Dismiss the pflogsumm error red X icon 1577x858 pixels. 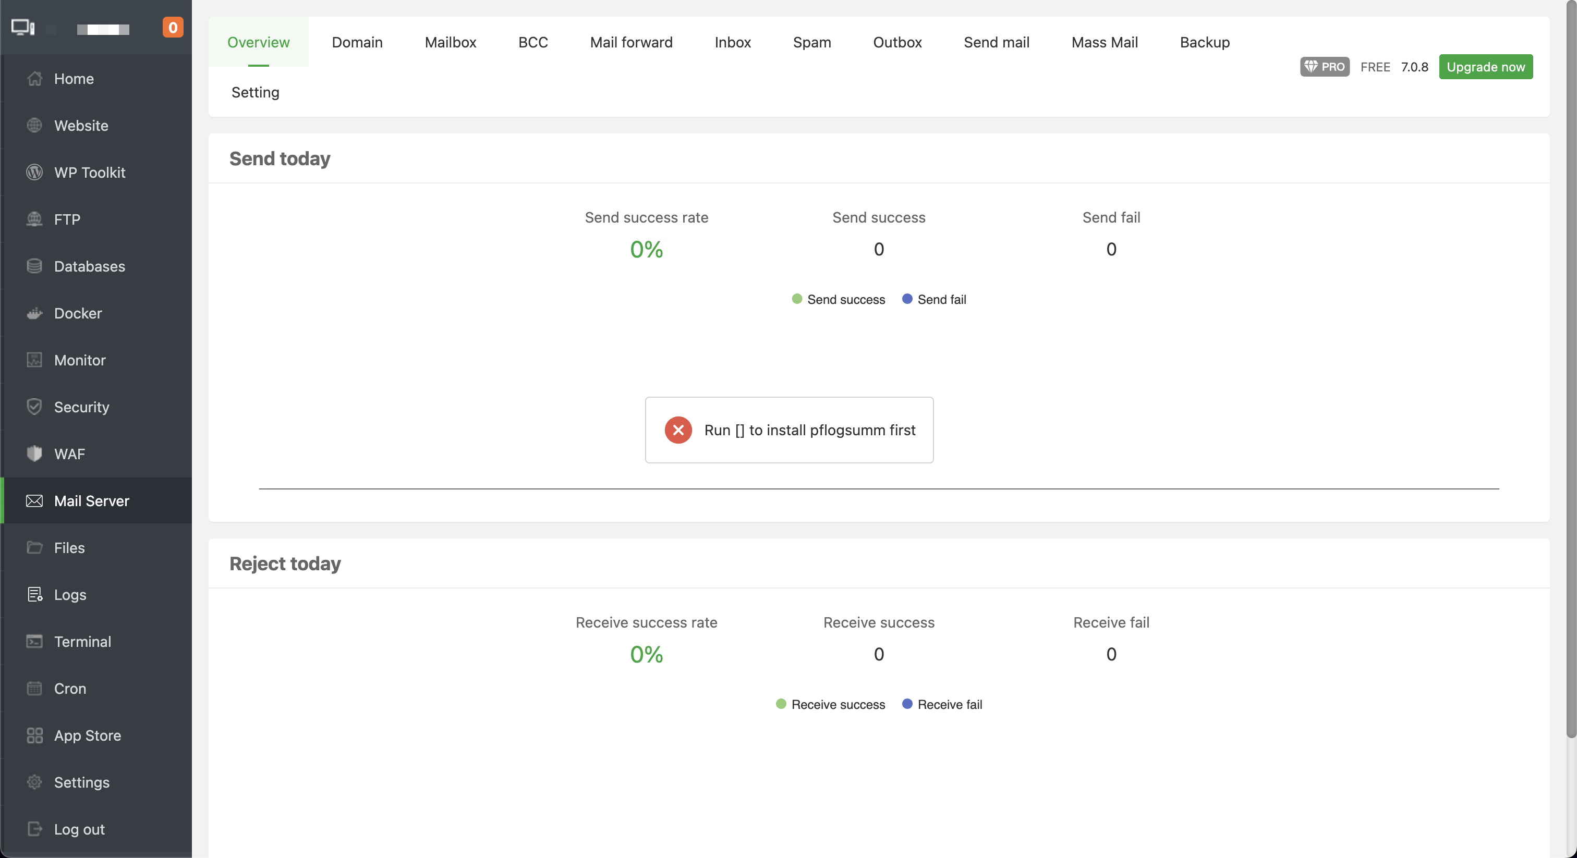tap(678, 430)
